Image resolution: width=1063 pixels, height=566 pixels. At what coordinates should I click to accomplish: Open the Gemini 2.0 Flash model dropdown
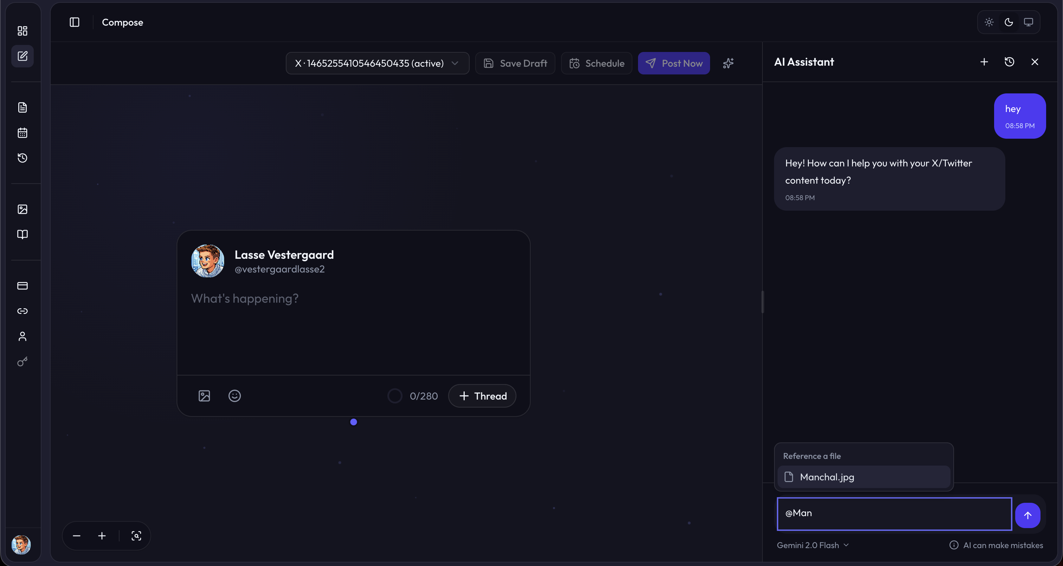812,545
